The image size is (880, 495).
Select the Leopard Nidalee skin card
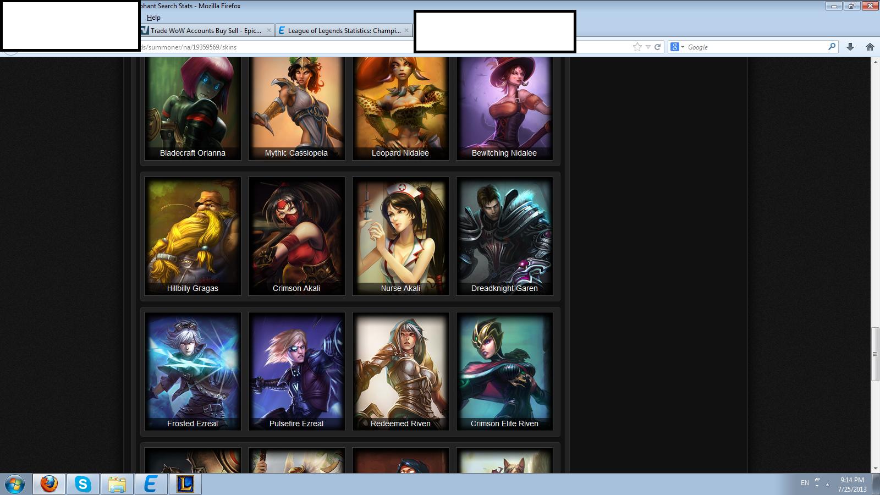(400, 109)
